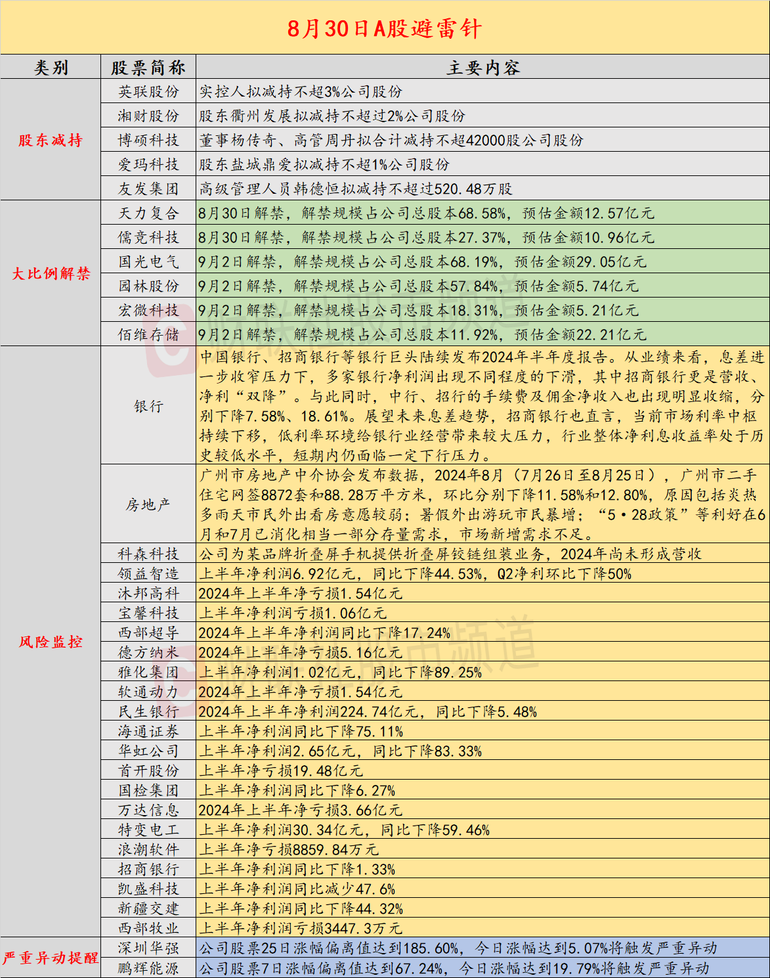Select stock name 雅化集团
This screenshot has height=978, width=770.
tap(148, 672)
